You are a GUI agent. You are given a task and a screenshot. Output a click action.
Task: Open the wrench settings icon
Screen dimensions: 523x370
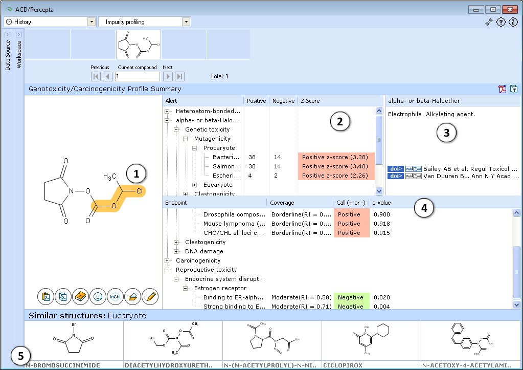click(489, 22)
